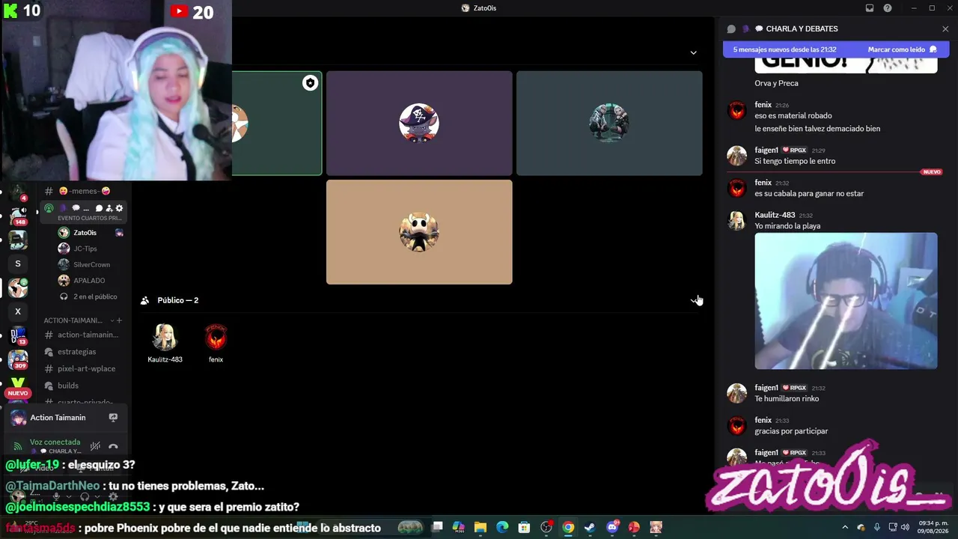Viewport: 958px width, 539px height.
Task: Open the server with 13 badge
Action: click(18, 335)
